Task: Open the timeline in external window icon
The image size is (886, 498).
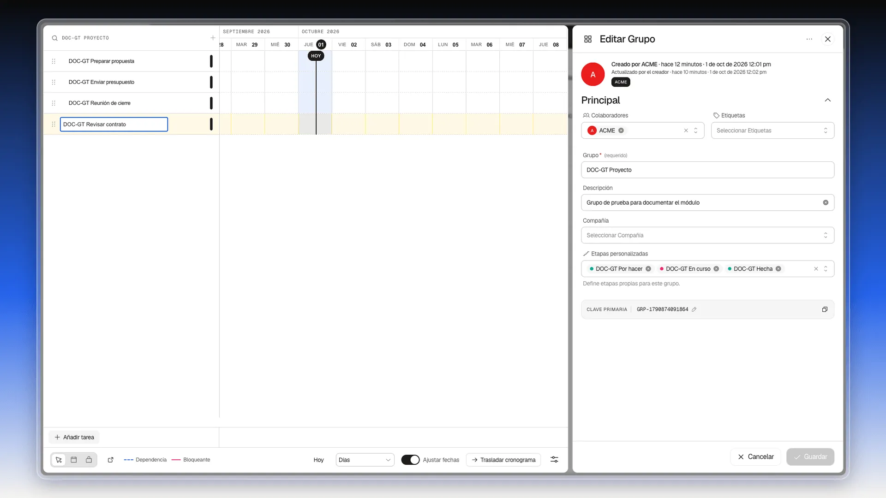Action: (111, 460)
